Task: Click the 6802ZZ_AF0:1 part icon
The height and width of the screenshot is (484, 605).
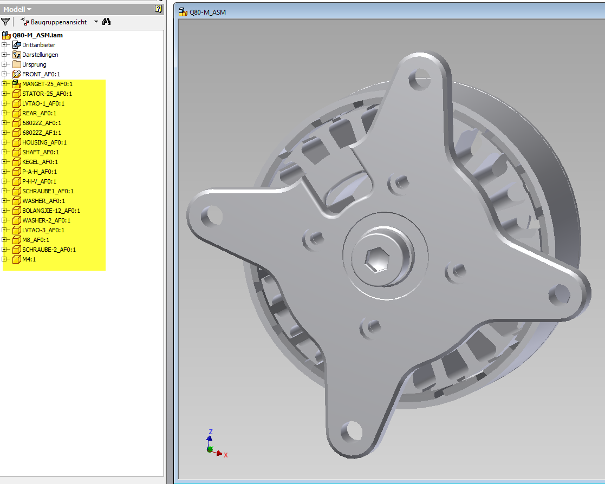Action: [17, 123]
